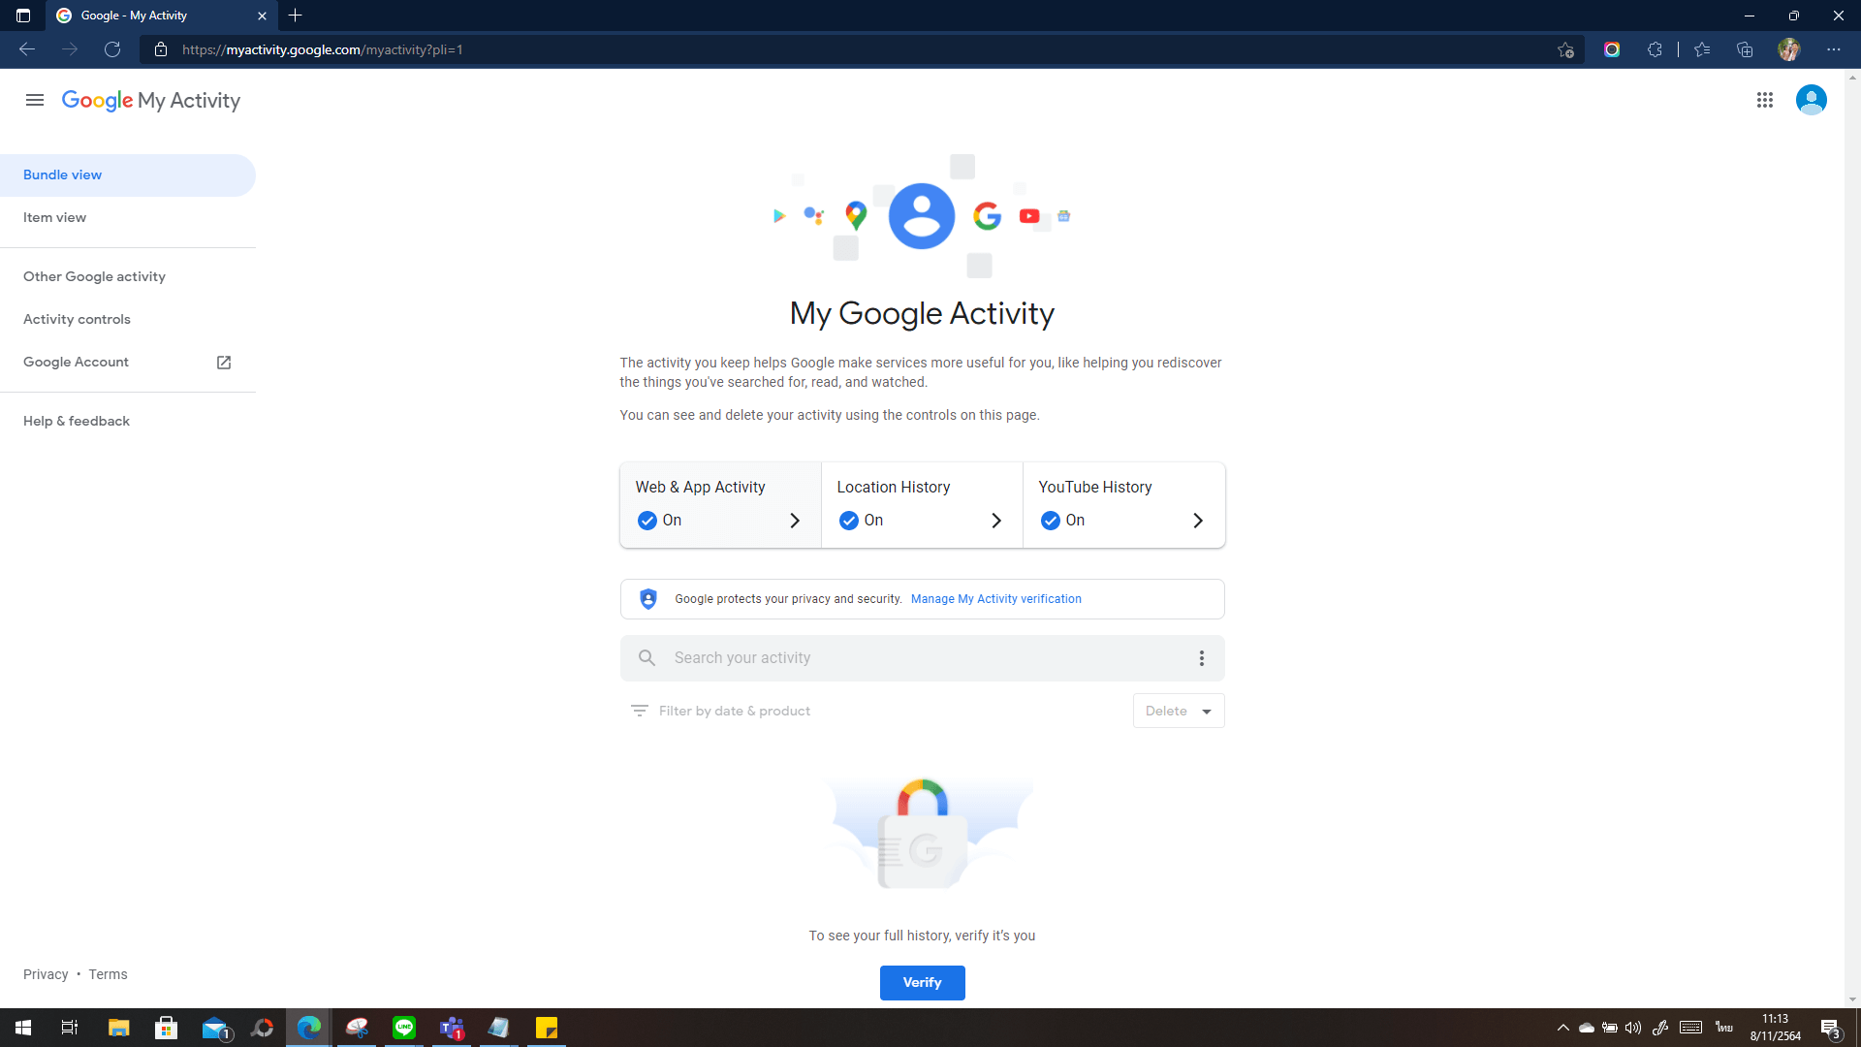The height and width of the screenshot is (1047, 1861).
Task: Click the privacy shield icon
Action: [648, 599]
